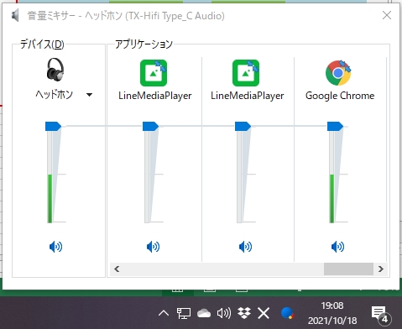Click the taskbar volume speaker icon
This screenshot has width=402, height=329.
224,313
